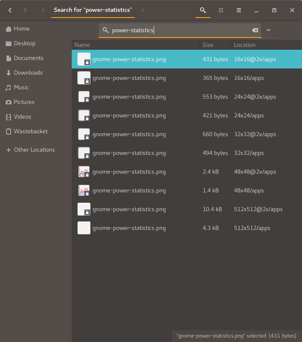This screenshot has height=342, width=302.
Task: Select the file name sized 553 bytes
Action: (129, 97)
